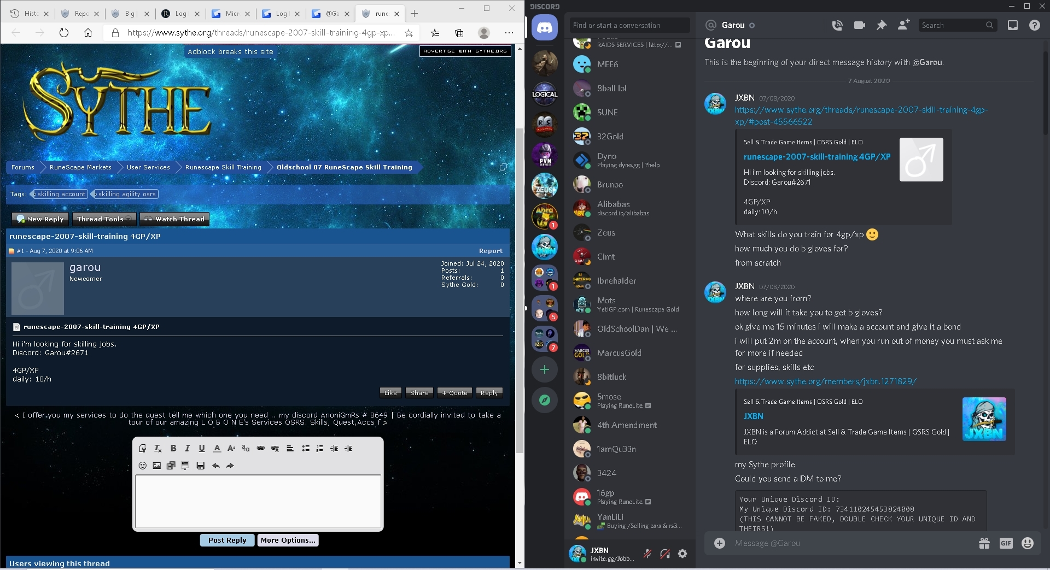Open RuneScape Markets in the breadcrumb

80,167
